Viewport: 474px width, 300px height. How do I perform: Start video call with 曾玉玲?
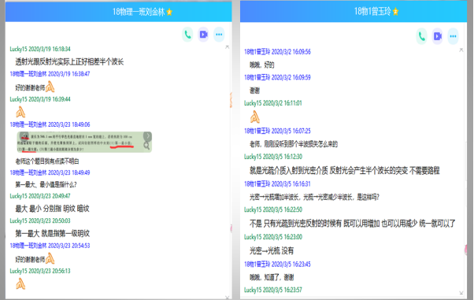438,36
